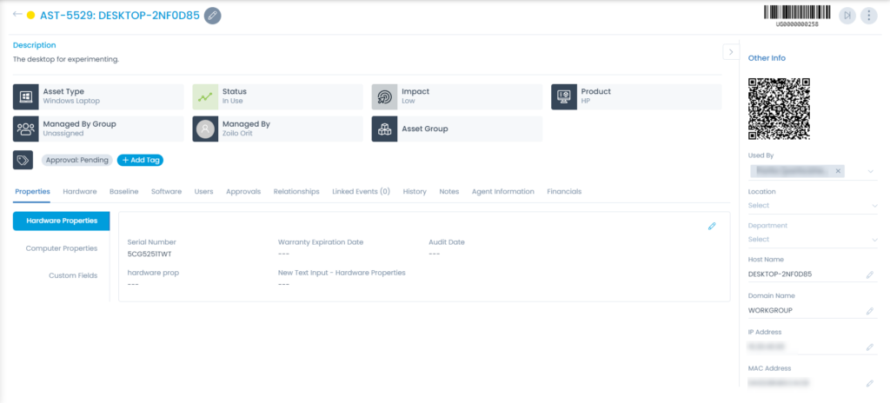
Task: Open Linked Events (0) tab
Action: tap(361, 192)
